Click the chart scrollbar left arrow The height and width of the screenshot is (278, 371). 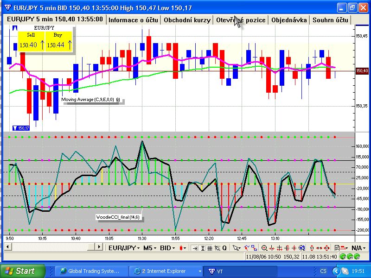click(x=7, y=247)
